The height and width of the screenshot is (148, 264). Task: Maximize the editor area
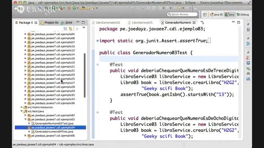tap(238, 22)
